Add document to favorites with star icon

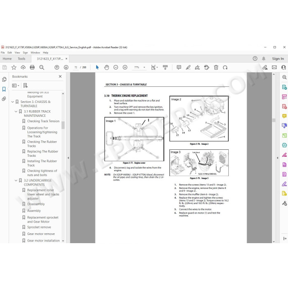coord(14,67)
